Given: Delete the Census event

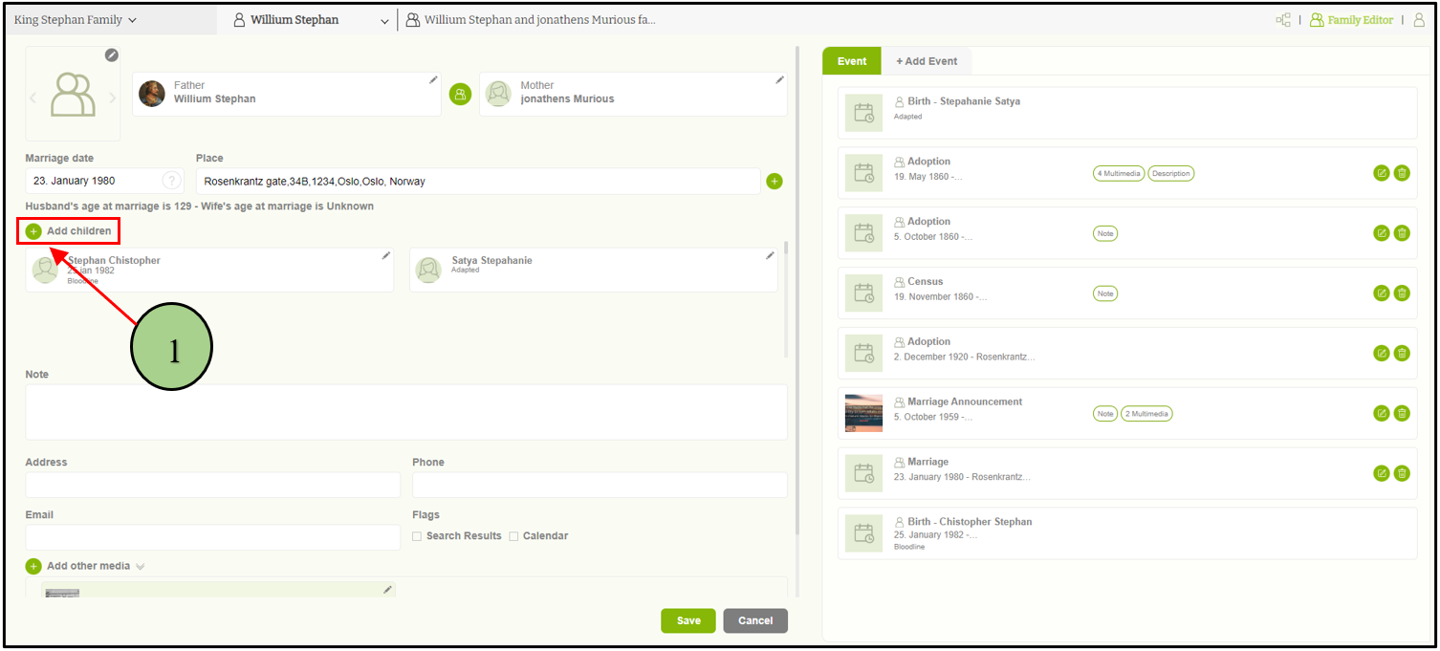Looking at the screenshot, I should [x=1402, y=293].
